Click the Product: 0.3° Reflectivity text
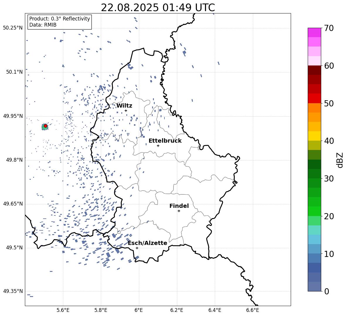347x316 pixels. click(x=59, y=19)
